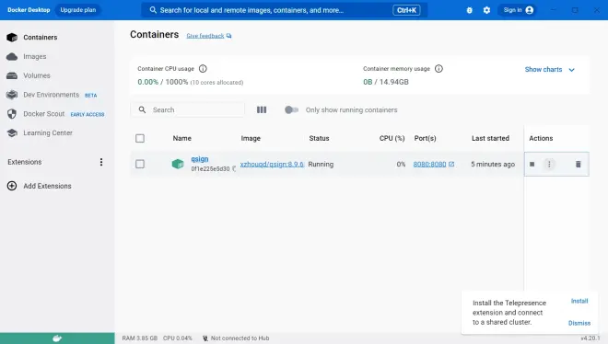Screen dimensions: 608x344
Task: Open the qsign row more-actions menu
Action: (x=549, y=164)
